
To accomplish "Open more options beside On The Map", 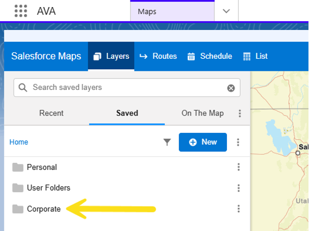I will 240,113.
